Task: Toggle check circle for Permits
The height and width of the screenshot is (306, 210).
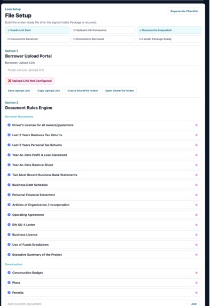Action: click(9, 292)
